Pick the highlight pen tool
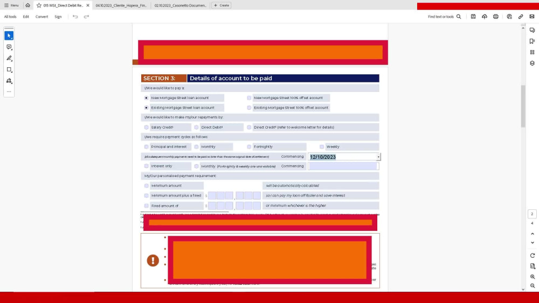The image size is (539, 303). tap(9, 58)
